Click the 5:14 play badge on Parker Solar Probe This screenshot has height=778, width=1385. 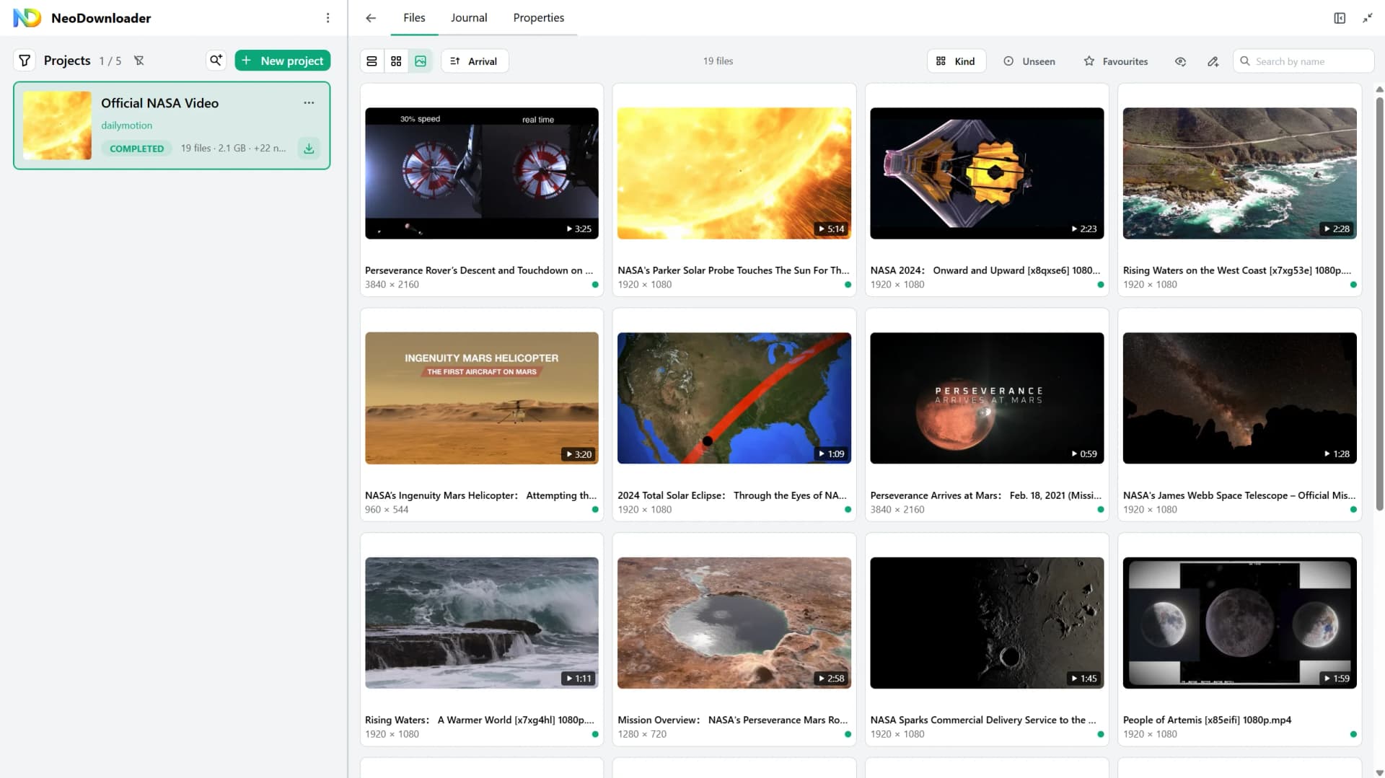831,229
